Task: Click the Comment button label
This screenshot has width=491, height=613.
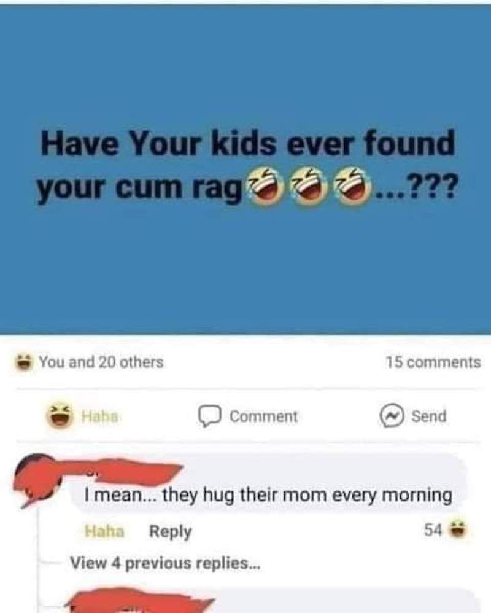Action: pos(264,416)
